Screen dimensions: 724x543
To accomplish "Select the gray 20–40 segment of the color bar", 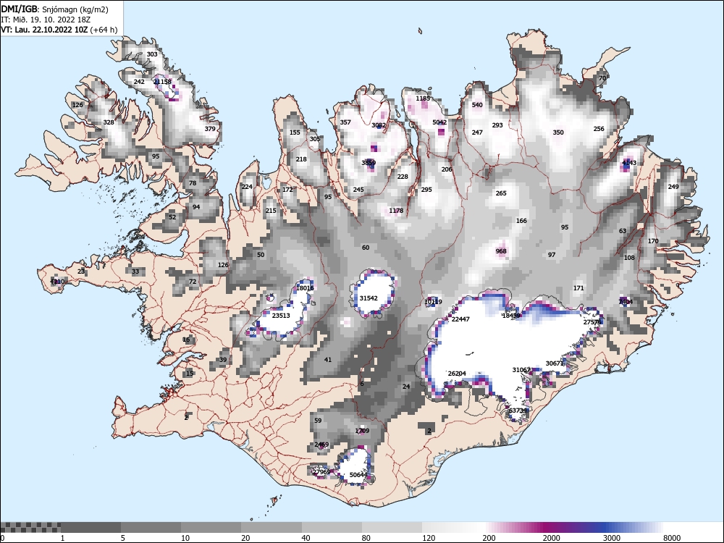I will [271, 527].
